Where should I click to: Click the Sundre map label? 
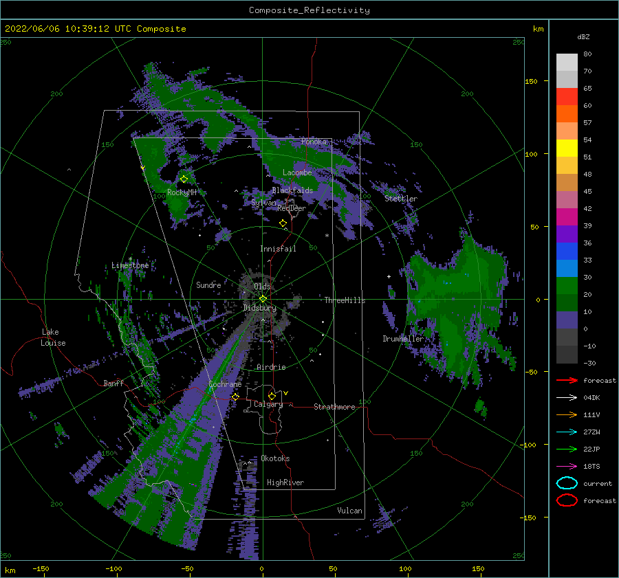click(x=208, y=285)
